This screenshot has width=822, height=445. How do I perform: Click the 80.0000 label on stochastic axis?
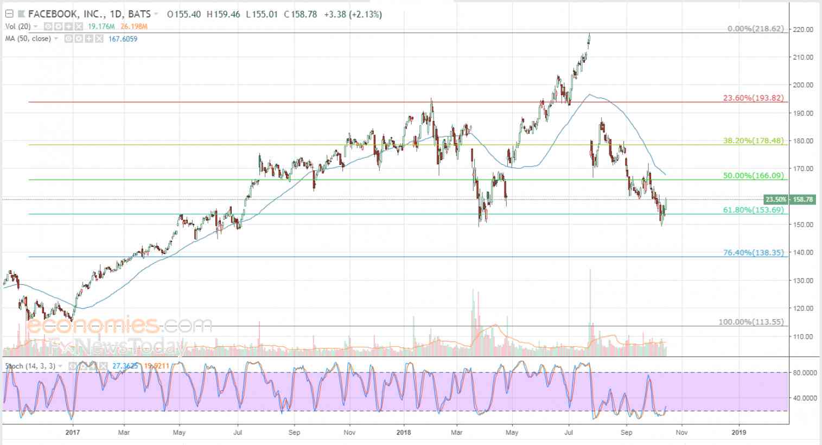804,373
